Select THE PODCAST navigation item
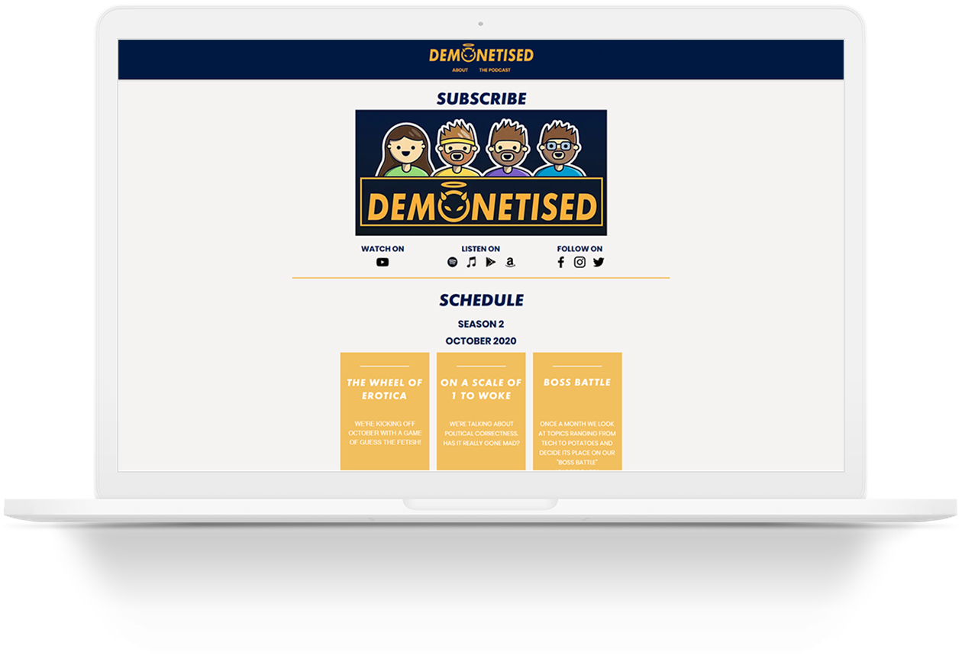Viewport: 962px width, 662px height. pyautogui.click(x=495, y=69)
